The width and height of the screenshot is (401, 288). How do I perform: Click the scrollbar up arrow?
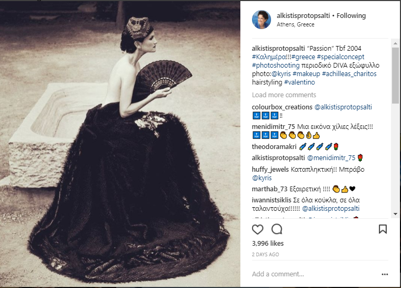click(395, 43)
